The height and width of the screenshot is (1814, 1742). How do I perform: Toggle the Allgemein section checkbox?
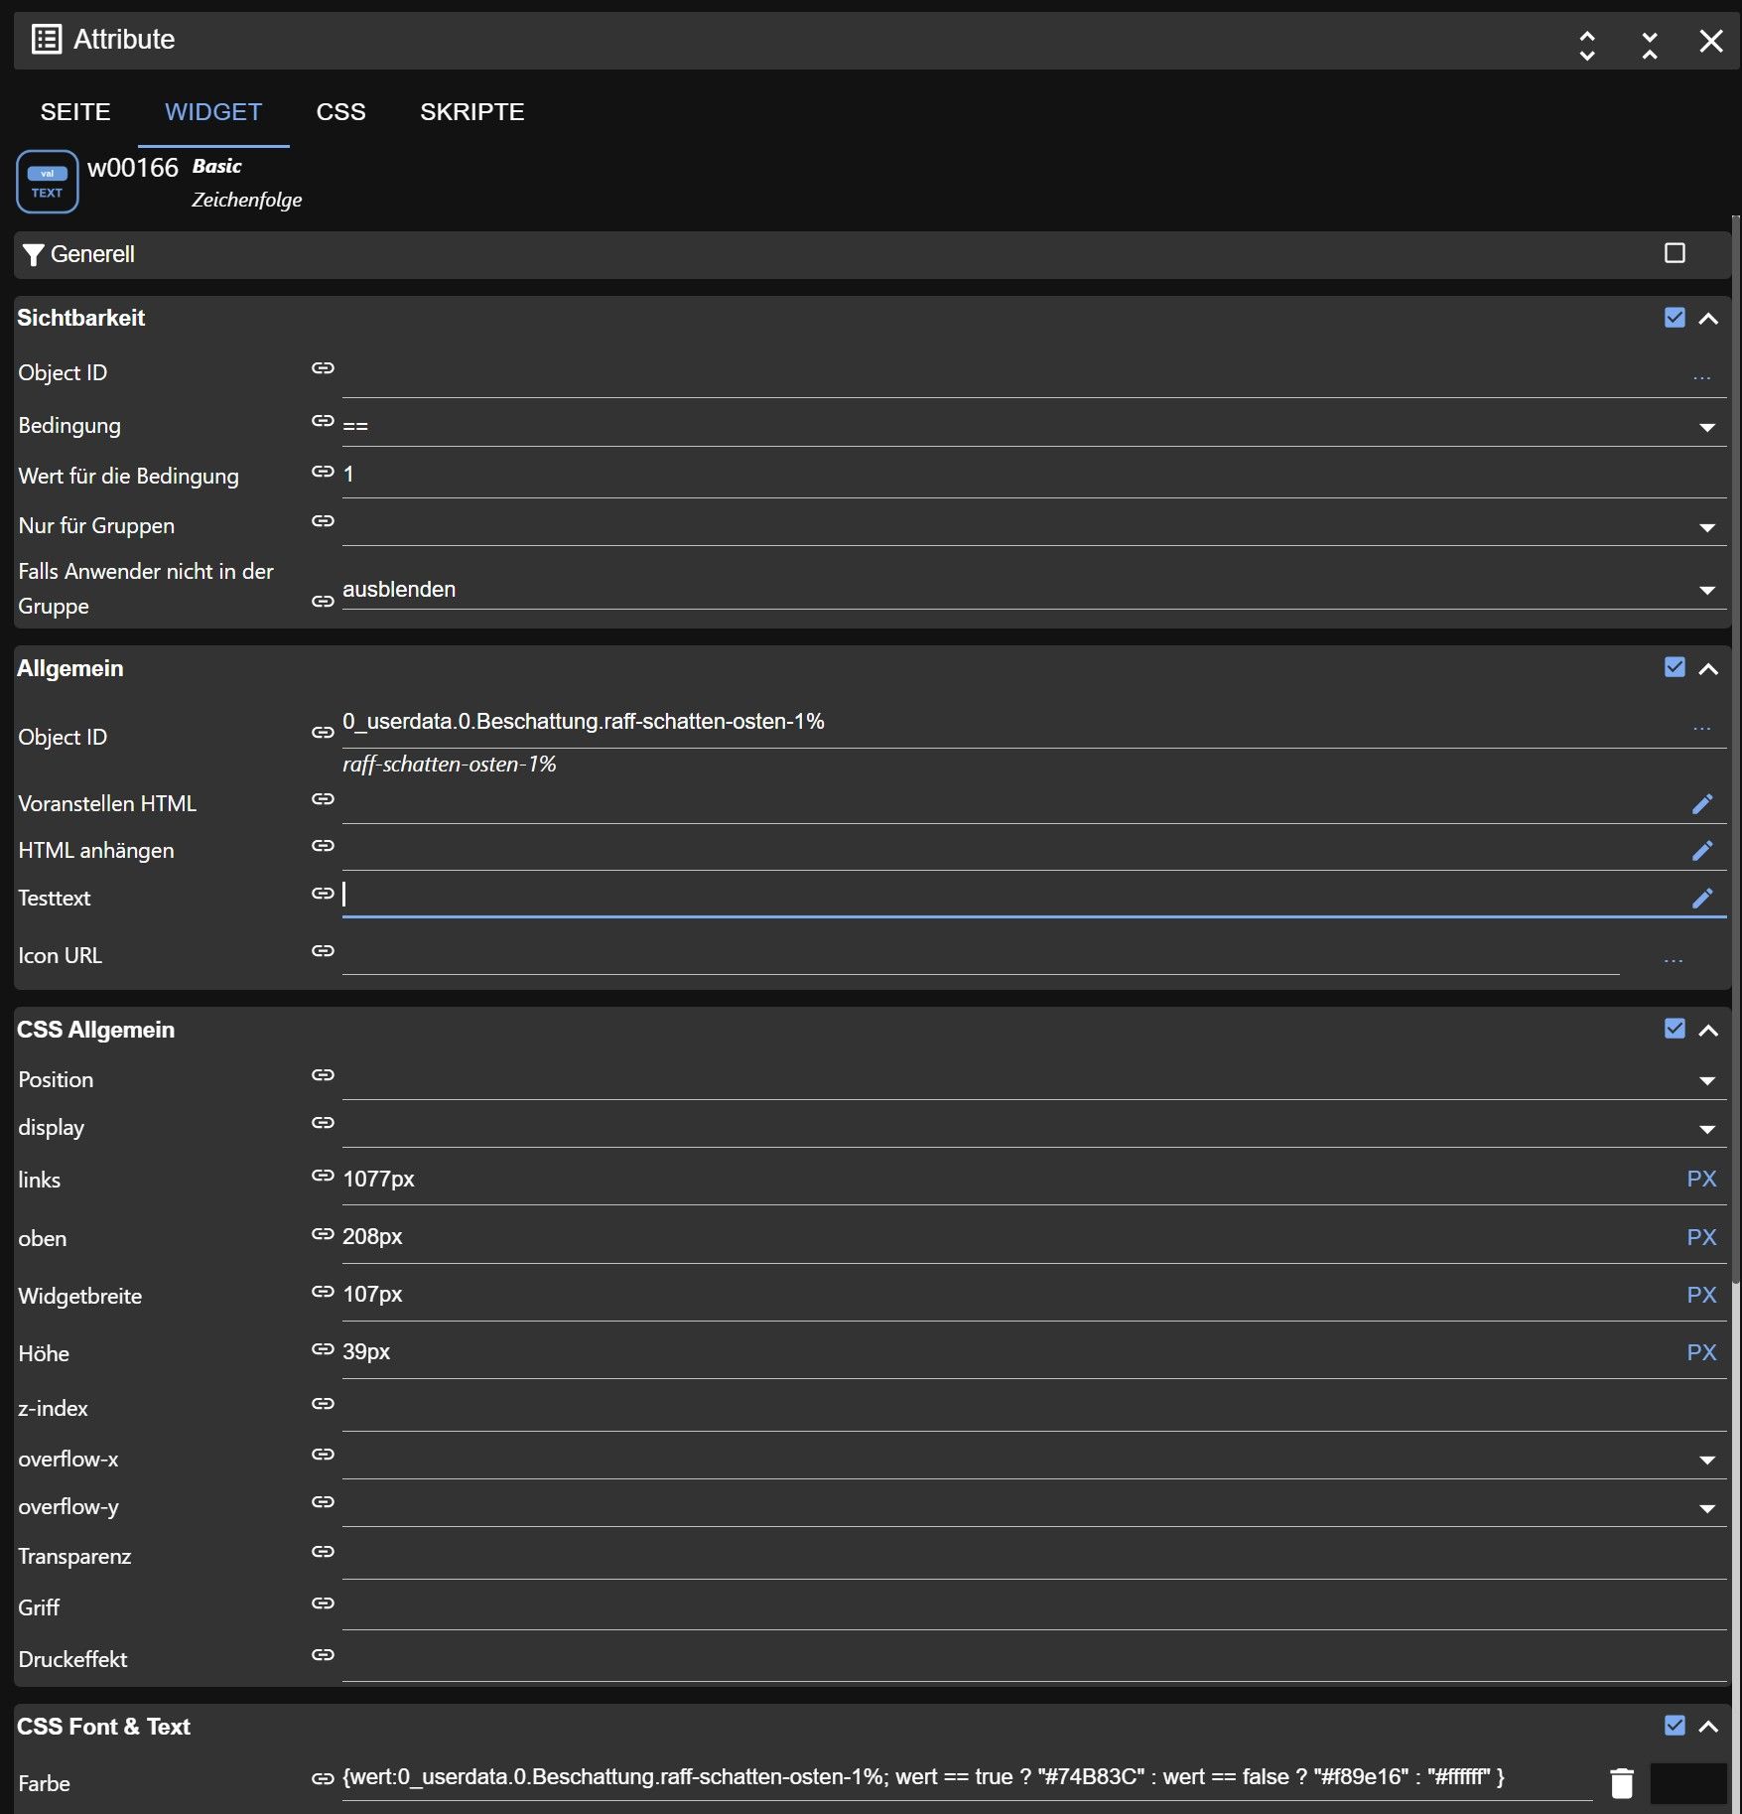(x=1675, y=667)
